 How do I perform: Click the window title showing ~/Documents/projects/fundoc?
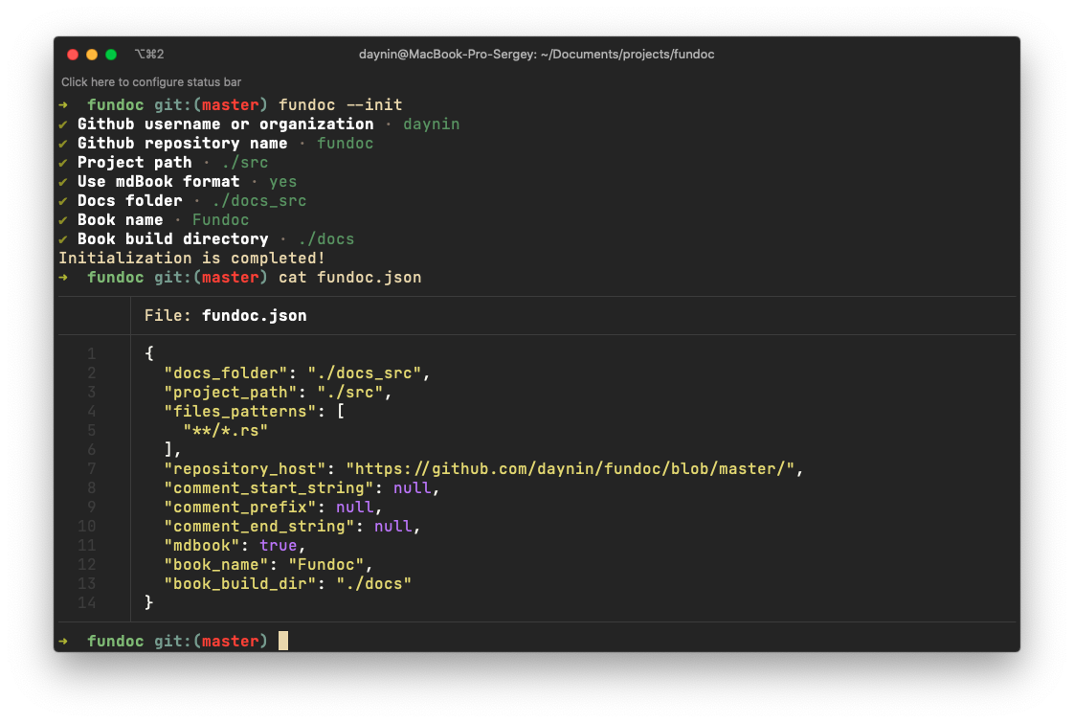coord(536,55)
